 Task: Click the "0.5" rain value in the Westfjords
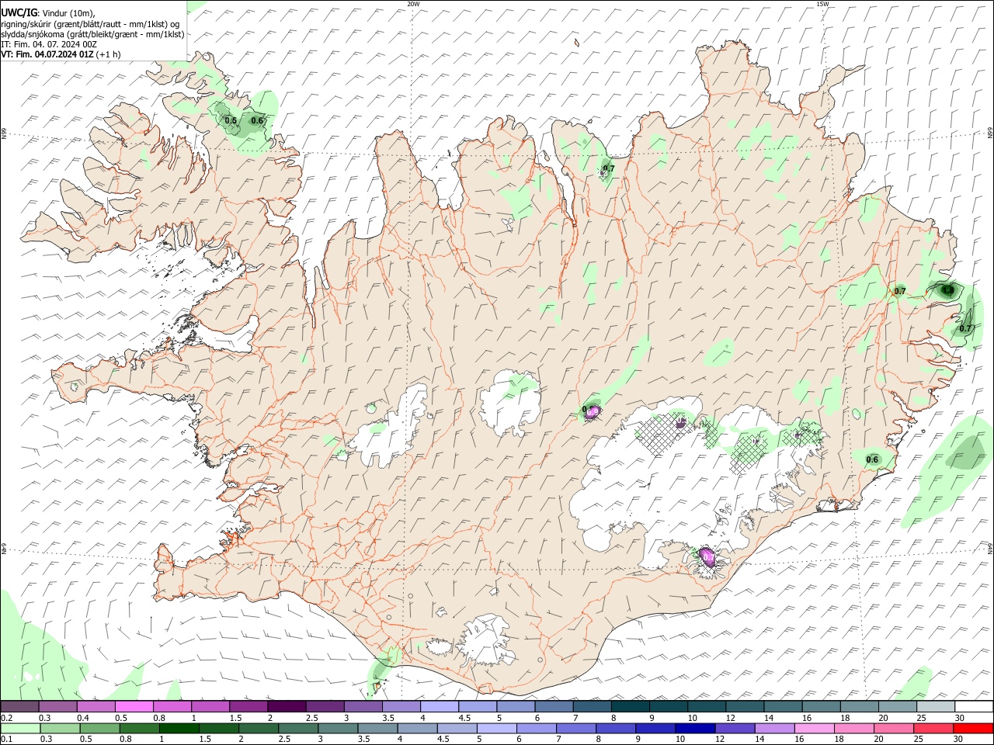click(231, 120)
